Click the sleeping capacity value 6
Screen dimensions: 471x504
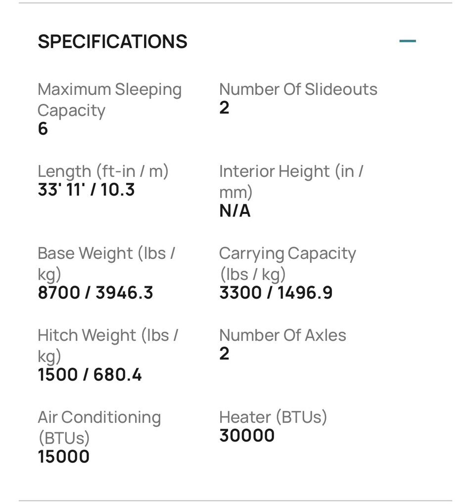coord(43,129)
